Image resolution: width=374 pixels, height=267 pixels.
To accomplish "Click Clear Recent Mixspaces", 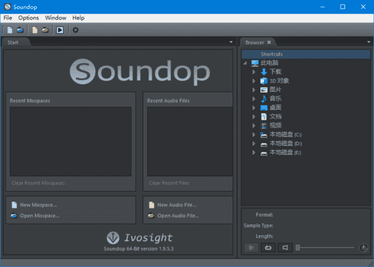I will click(38, 183).
